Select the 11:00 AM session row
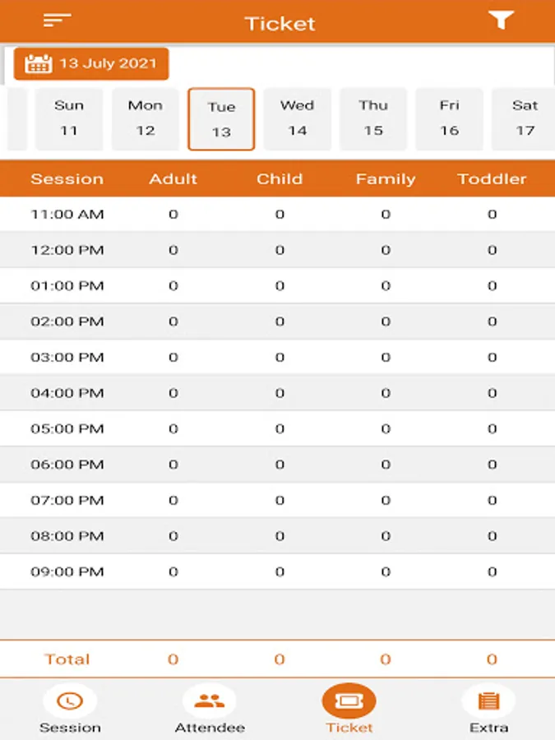This screenshot has width=555, height=740. (x=278, y=215)
